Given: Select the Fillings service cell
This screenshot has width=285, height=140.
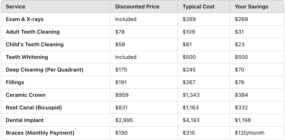Looking at the screenshot, I should 15,82.
